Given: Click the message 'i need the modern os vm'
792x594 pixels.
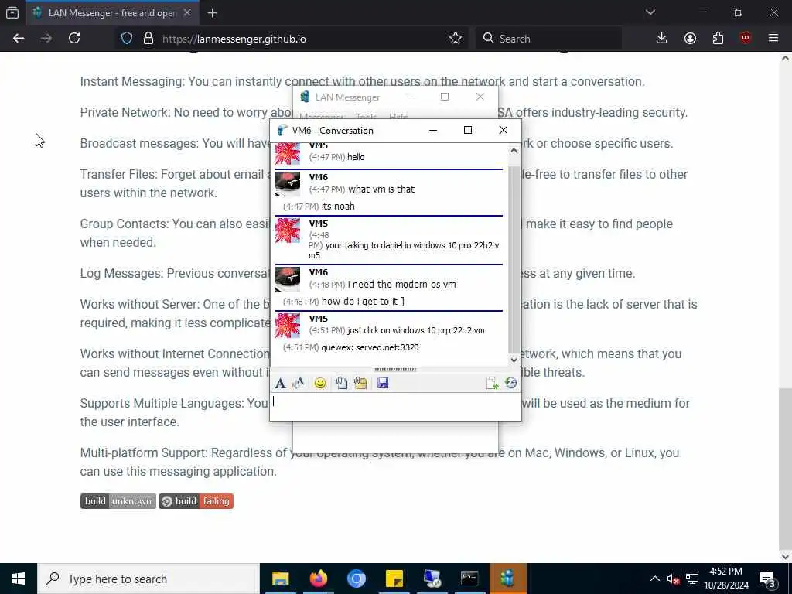Looking at the screenshot, I should click(x=402, y=285).
